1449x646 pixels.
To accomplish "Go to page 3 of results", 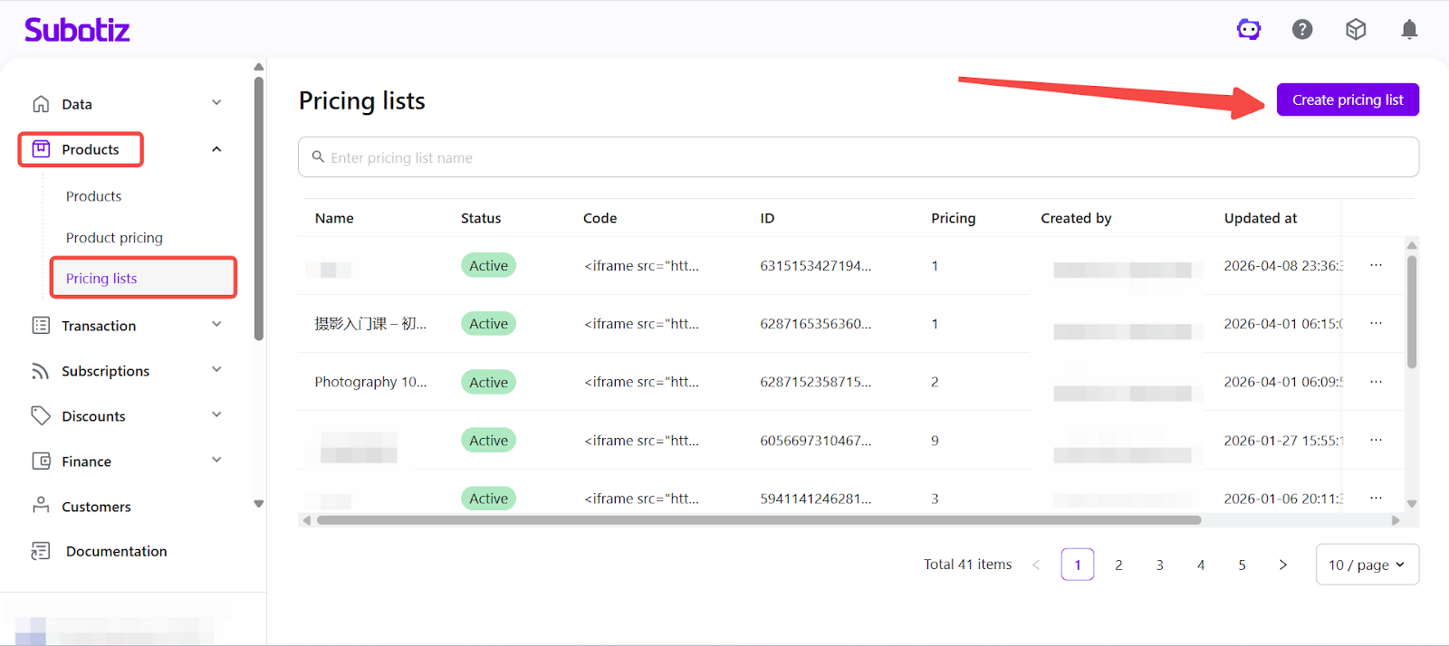I will (1159, 565).
